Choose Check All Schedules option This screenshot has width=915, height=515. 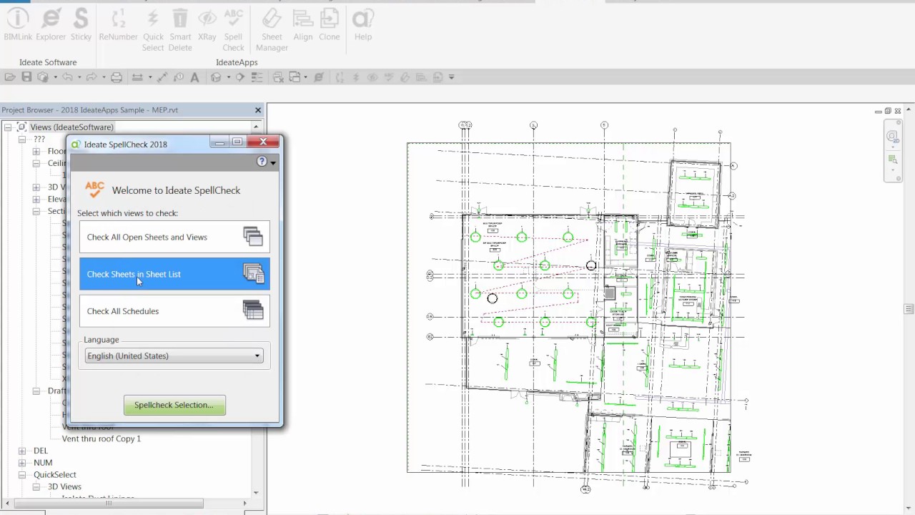(x=174, y=311)
